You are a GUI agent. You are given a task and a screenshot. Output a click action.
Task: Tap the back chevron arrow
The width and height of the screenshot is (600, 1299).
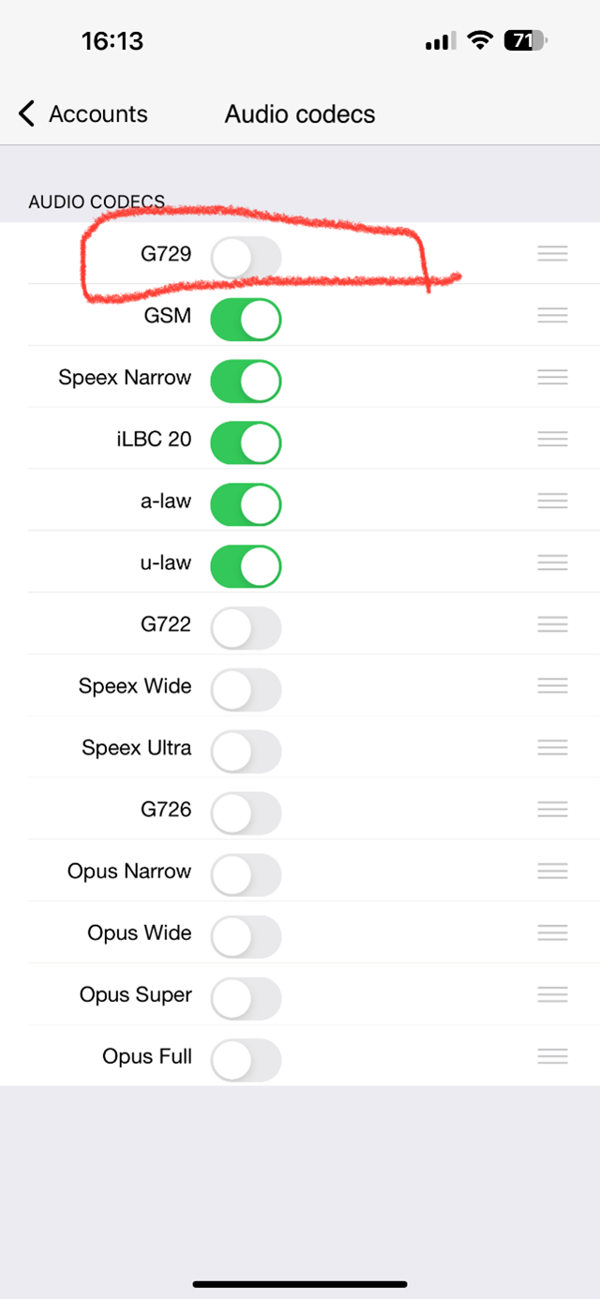(26, 114)
